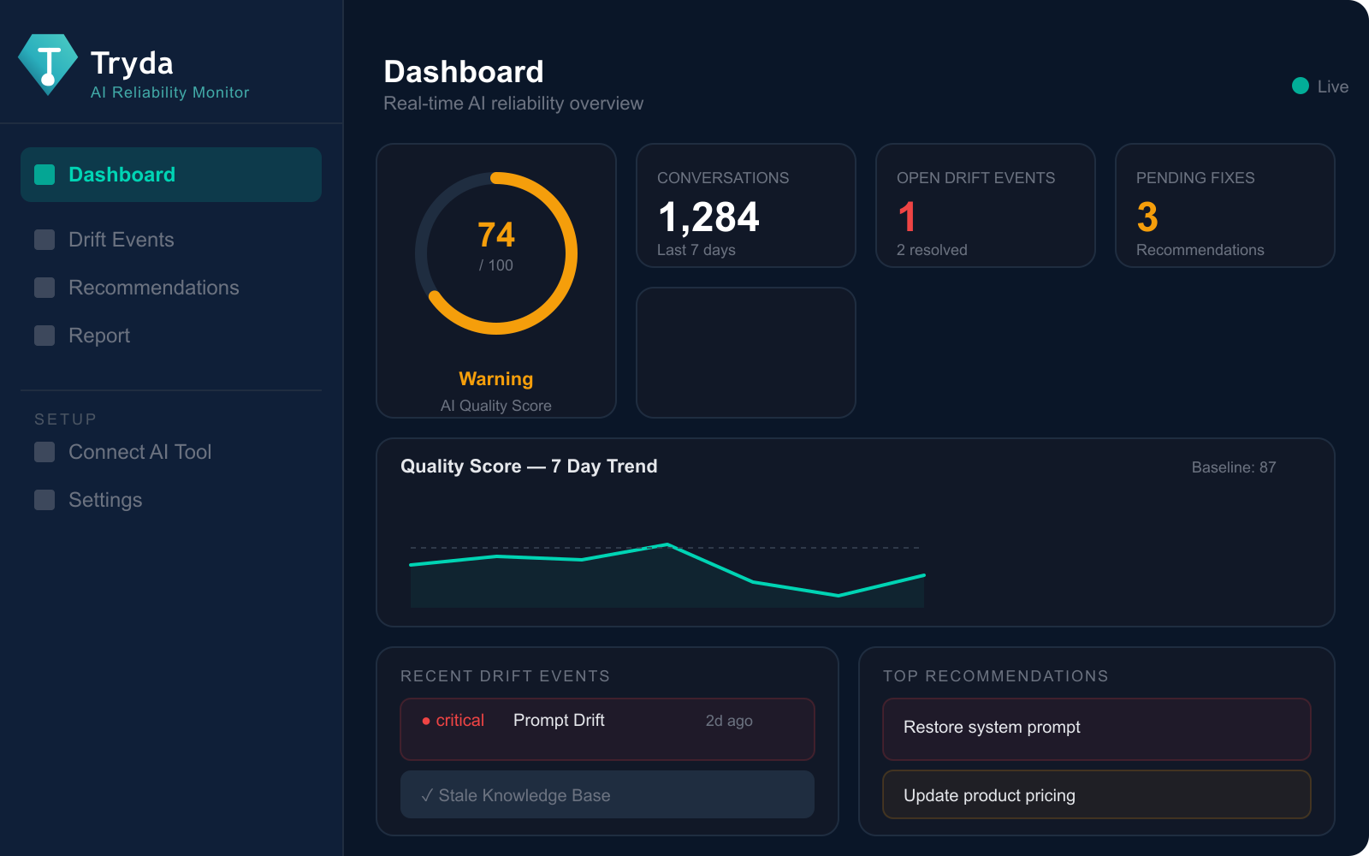Select the Update product pricing recommendation
The height and width of the screenshot is (856, 1369).
[1097, 794]
